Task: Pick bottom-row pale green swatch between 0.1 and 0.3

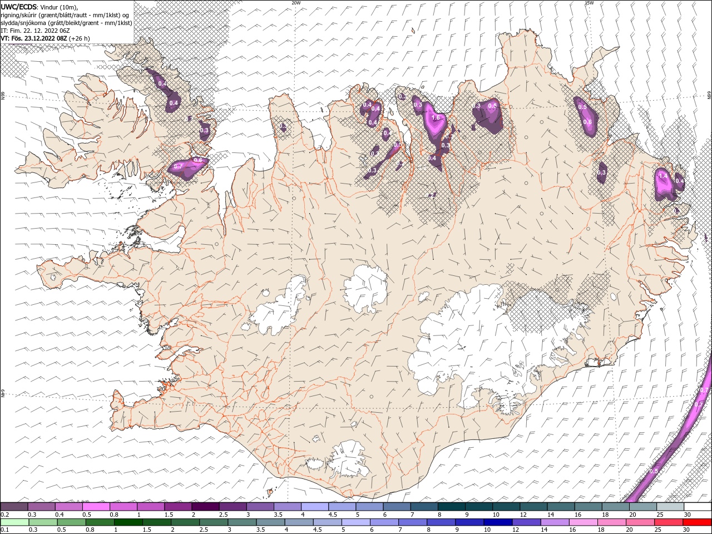Action: coord(14,522)
